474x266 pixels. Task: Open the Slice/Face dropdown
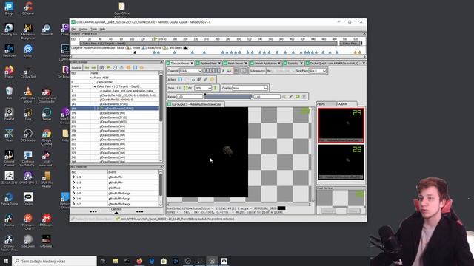pyautogui.click(x=318, y=71)
